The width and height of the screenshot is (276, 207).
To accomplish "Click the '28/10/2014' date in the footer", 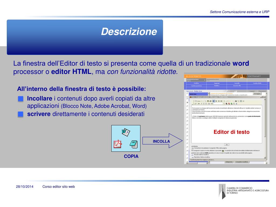I will coord(25,187).
